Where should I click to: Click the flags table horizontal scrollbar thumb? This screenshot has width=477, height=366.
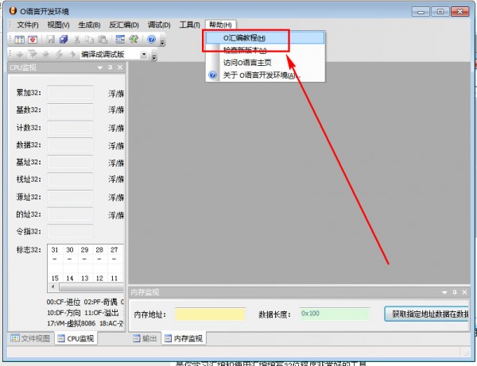91,287
